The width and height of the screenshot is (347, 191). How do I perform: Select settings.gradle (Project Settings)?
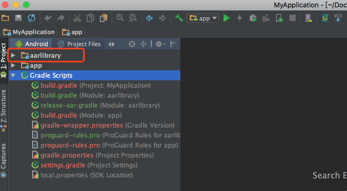click(x=84, y=165)
